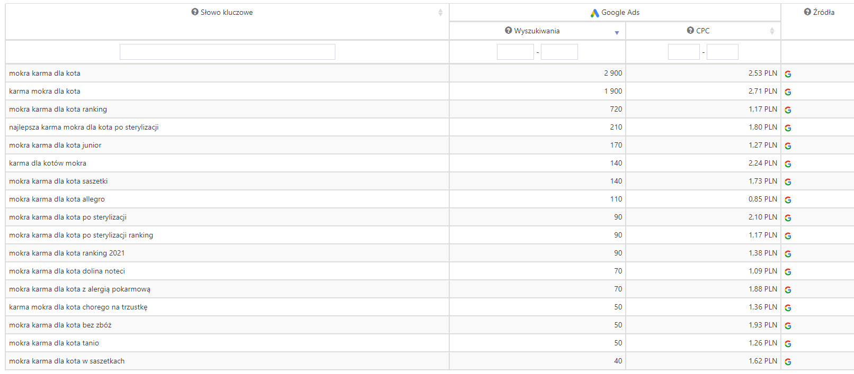Click Google icon in mokra karma dla kota ranking row
Image resolution: width=854 pixels, height=374 pixels.
[x=788, y=110]
